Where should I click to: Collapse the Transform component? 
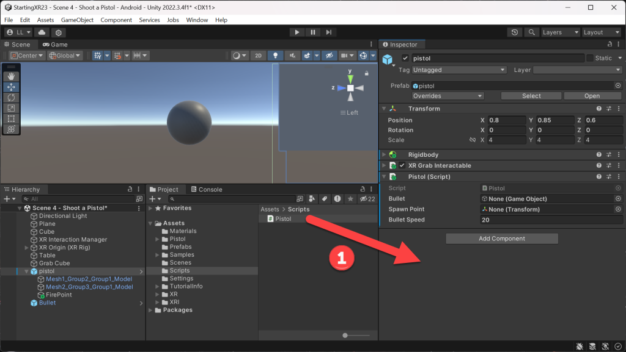click(384, 109)
